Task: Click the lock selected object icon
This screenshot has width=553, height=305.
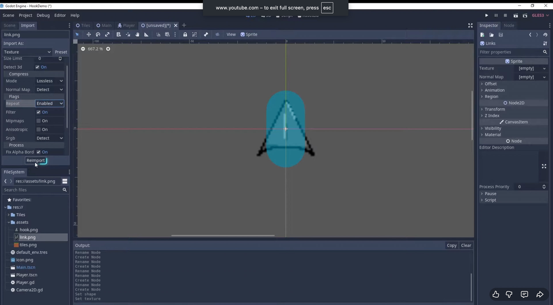Action: tap(185, 35)
